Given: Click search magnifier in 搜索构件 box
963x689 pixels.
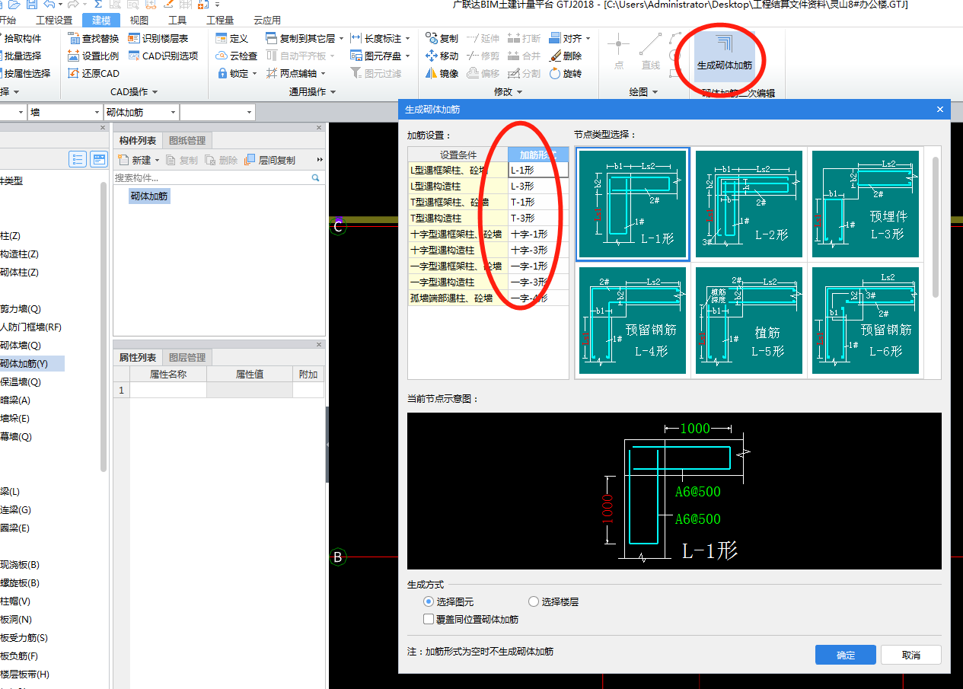Looking at the screenshot, I should click(316, 177).
